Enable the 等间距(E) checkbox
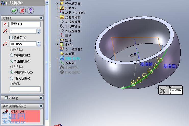The image size is (189, 126). pos(11,38)
